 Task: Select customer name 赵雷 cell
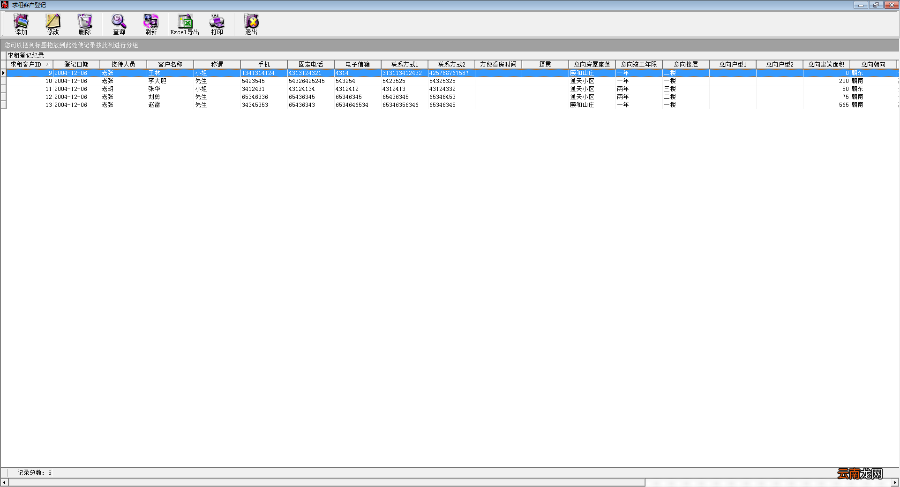(170, 105)
